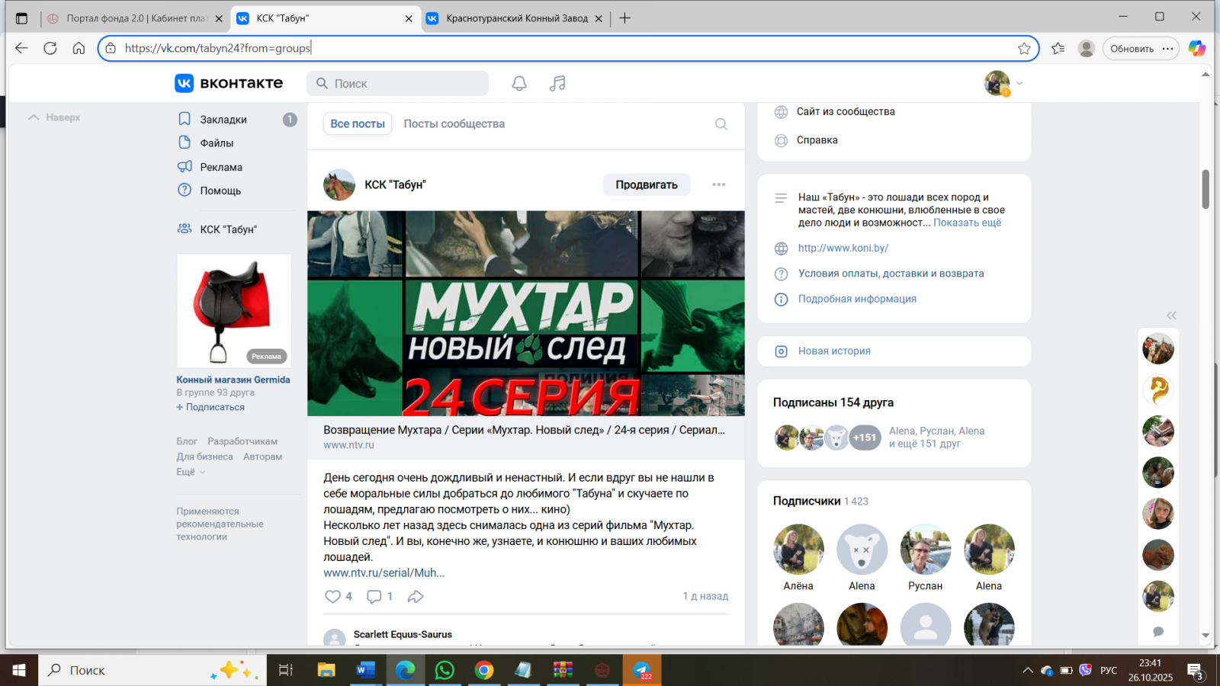Share the post using the arrow icon
1220x686 pixels.
tap(416, 597)
